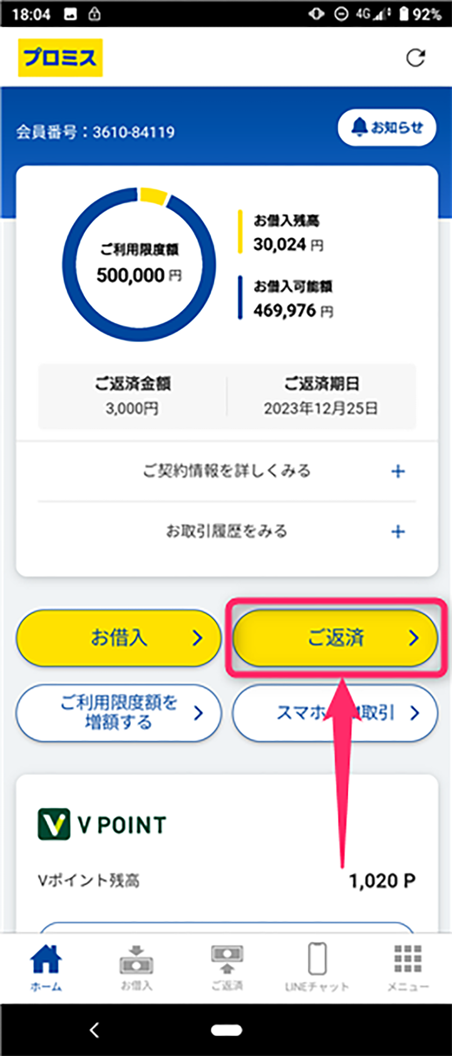452x1056 pixels.
Task: Tap the プロミス logo
Action: coord(60,57)
